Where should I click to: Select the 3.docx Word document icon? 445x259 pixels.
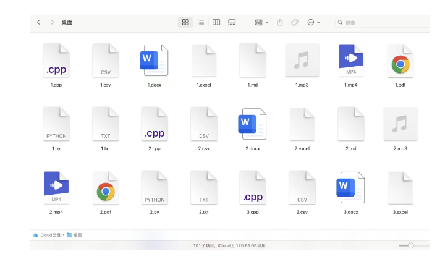[351, 187]
